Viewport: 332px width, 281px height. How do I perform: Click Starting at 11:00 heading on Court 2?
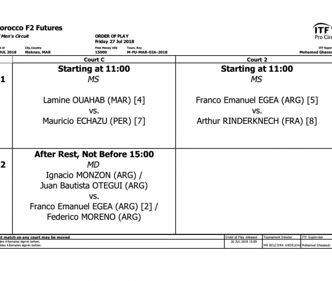[x=257, y=69]
